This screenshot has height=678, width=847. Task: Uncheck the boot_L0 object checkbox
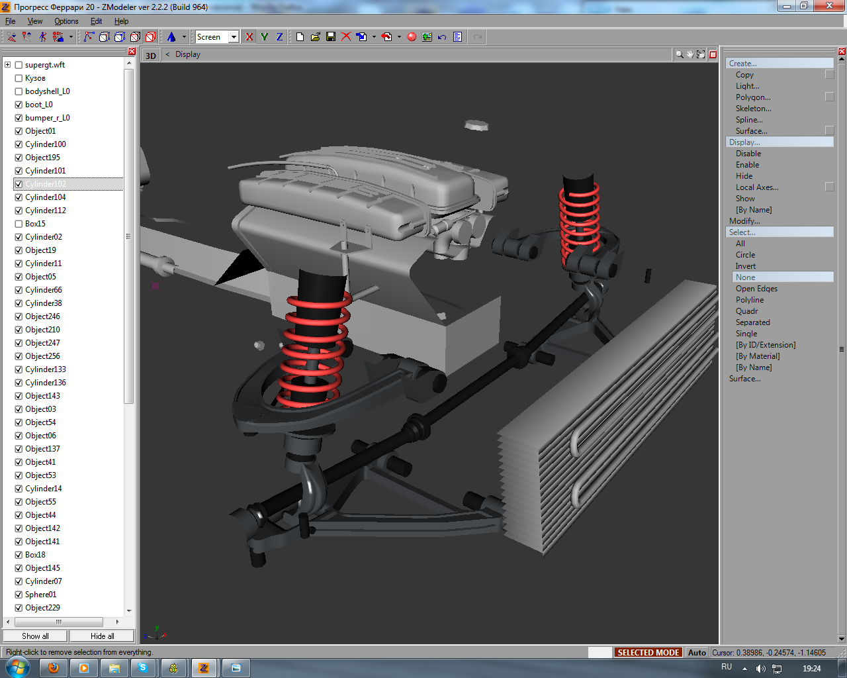click(x=19, y=105)
